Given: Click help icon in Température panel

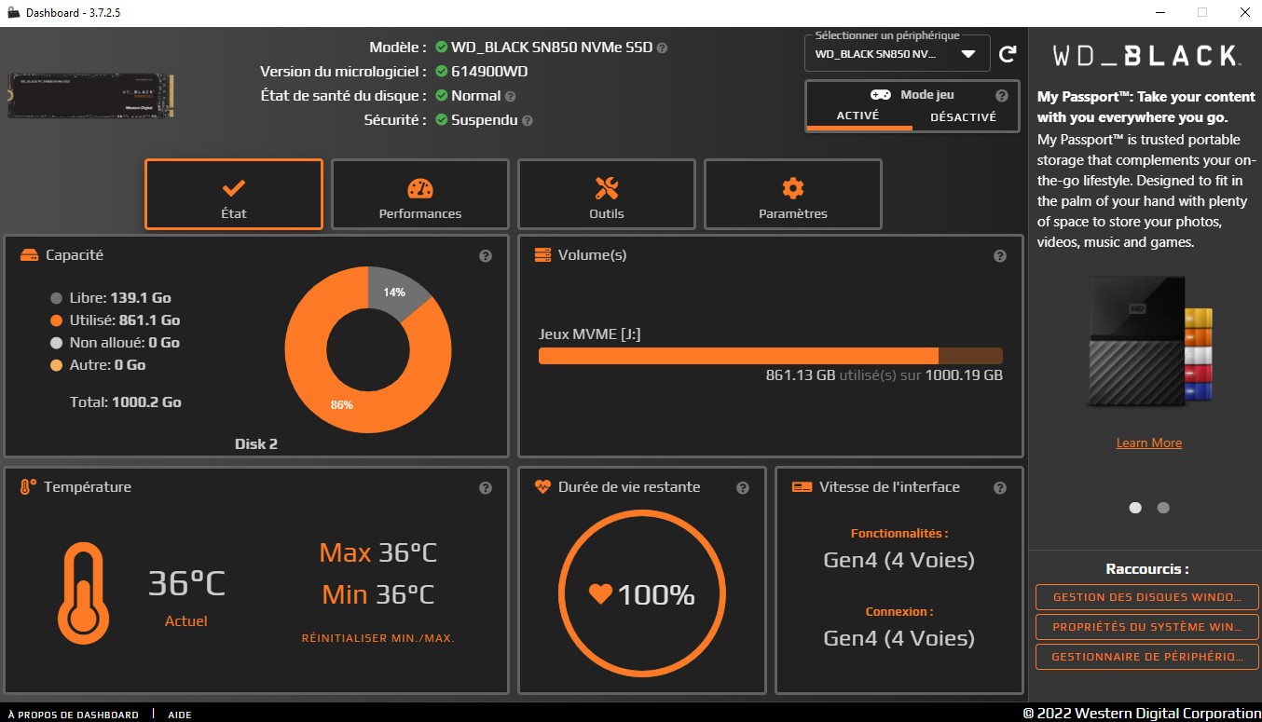Looking at the screenshot, I should coord(486,488).
